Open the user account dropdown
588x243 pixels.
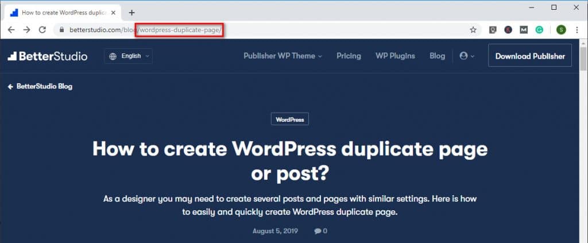click(467, 56)
